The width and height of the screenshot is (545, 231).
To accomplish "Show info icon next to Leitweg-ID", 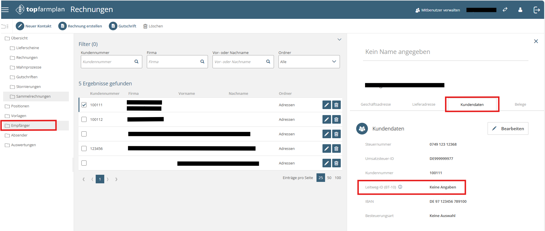I will click(x=400, y=187).
